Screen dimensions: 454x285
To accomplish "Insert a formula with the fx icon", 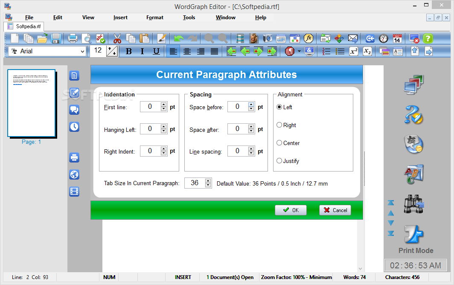I will tap(308, 38).
